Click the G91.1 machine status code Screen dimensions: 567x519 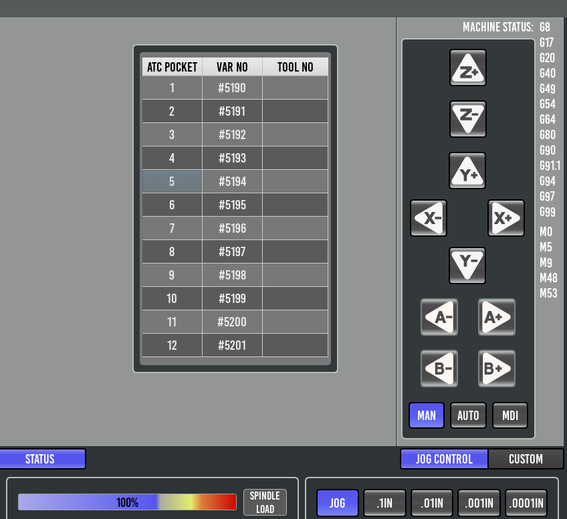[550, 166]
